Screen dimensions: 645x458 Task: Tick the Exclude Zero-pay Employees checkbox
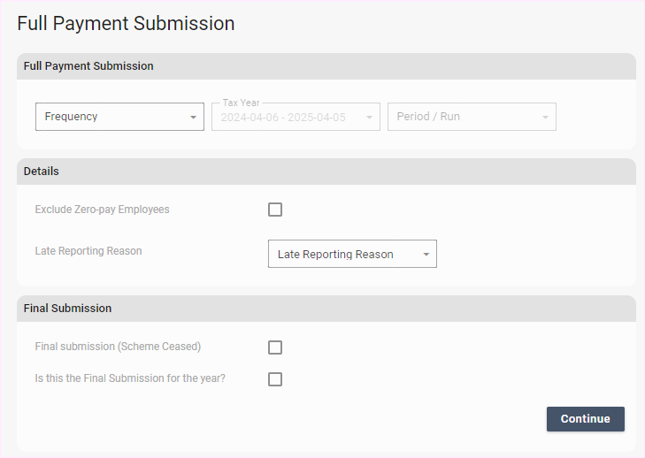tap(275, 210)
